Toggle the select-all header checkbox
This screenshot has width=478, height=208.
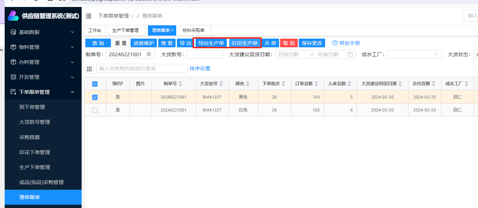[x=95, y=84]
